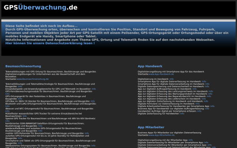
Task: Open Info for Digitale Datenspeicherung und Datensicherheit im Handwerk
Action: [207, 86]
